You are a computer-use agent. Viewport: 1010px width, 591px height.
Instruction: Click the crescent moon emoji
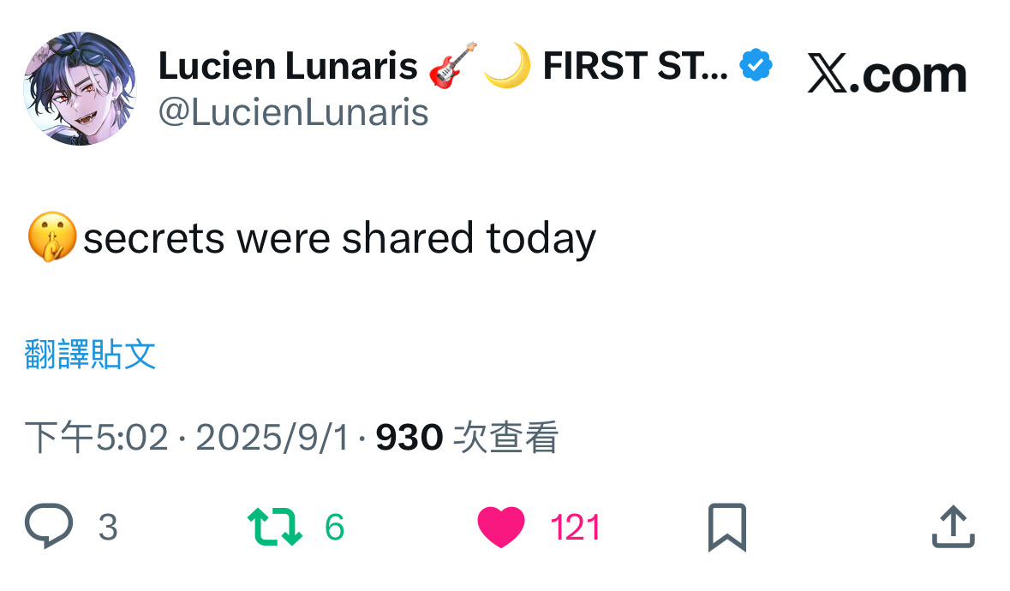(507, 66)
